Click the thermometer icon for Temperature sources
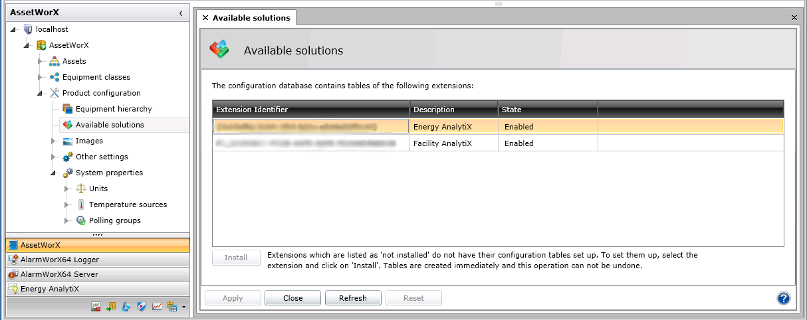The width and height of the screenshot is (807, 320). click(x=81, y=204)
